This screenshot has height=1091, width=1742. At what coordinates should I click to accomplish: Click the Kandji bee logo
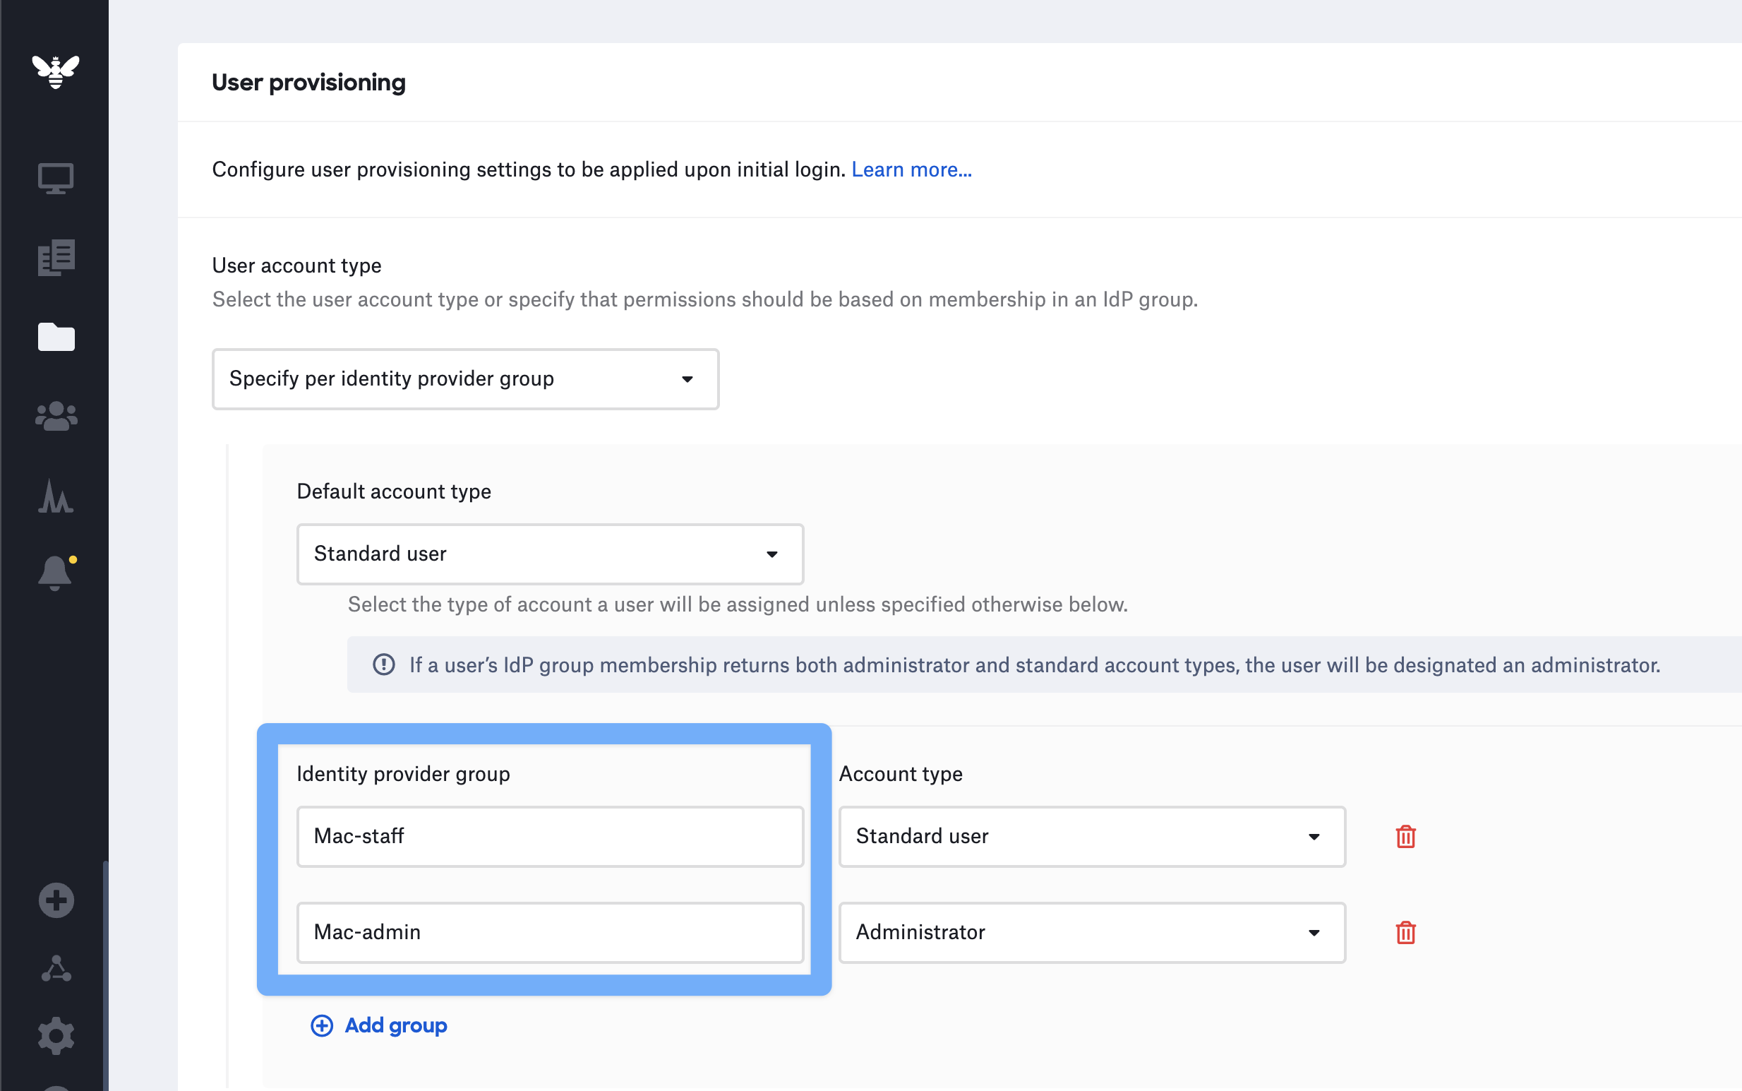56,71
